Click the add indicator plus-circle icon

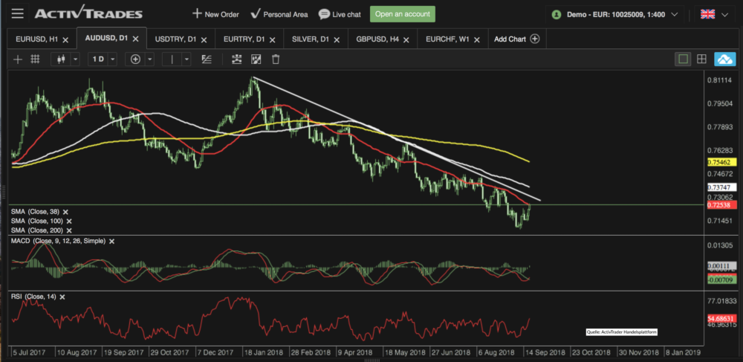[135, 59]
